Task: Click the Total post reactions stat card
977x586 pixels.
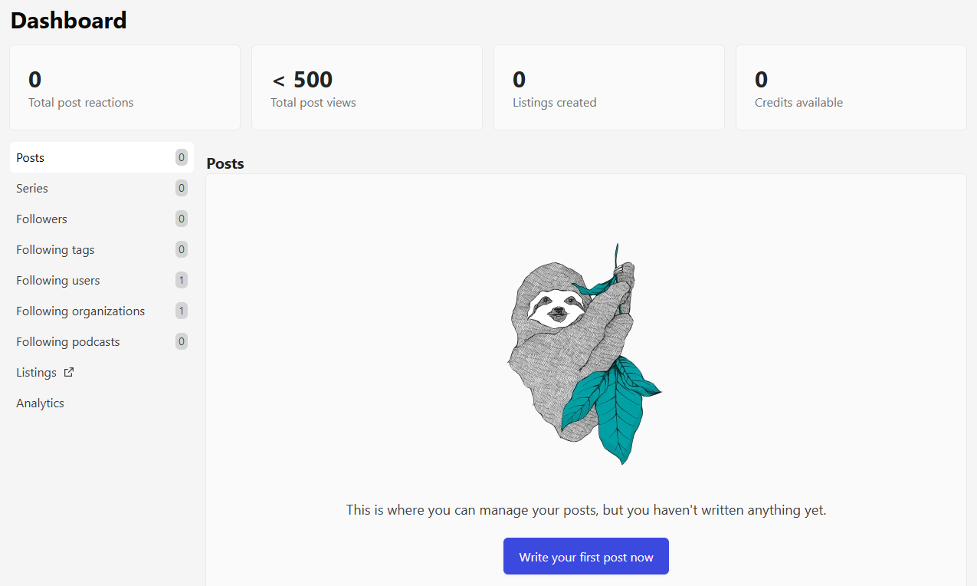Action: pos(125,87)
